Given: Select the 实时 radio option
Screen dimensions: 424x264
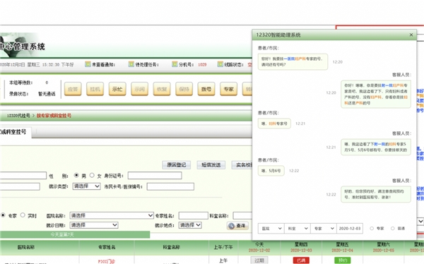Looking at the screenshot, I should (x=23, y=215).
